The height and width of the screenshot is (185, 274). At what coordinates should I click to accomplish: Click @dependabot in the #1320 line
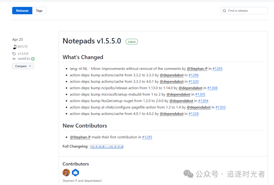pyautogui.click(x=172, y=82)
